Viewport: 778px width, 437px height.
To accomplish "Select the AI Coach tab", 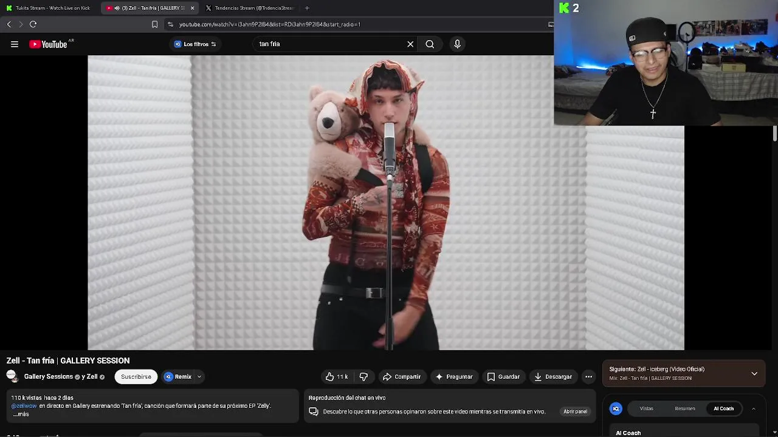I will 723,408.
